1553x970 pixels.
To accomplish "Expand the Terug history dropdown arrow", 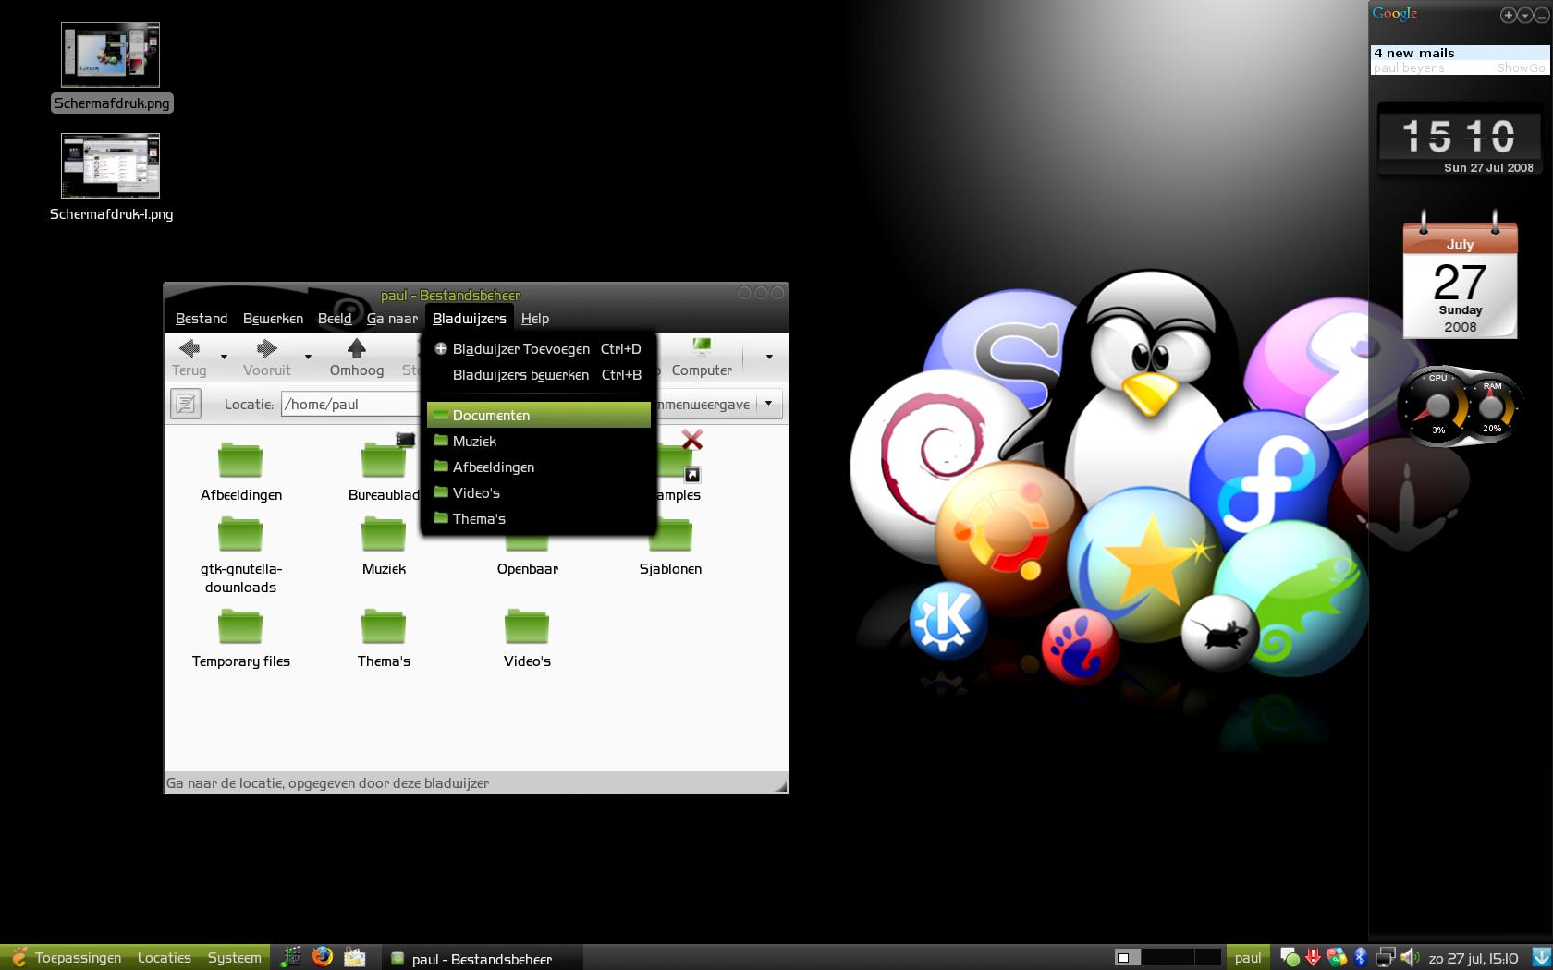I will click(x=224, y=357).
